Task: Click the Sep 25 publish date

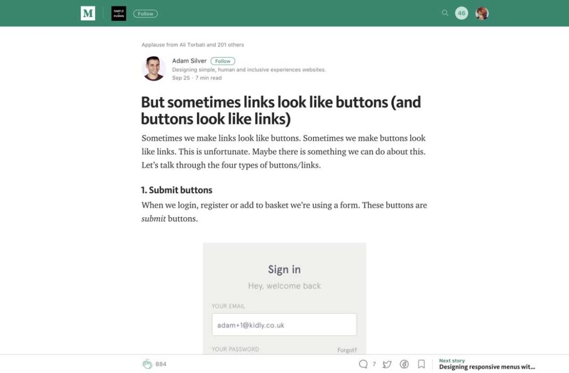Action: coord(181,78)
